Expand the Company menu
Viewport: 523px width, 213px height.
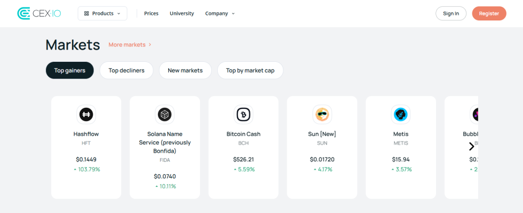point(220,13)
